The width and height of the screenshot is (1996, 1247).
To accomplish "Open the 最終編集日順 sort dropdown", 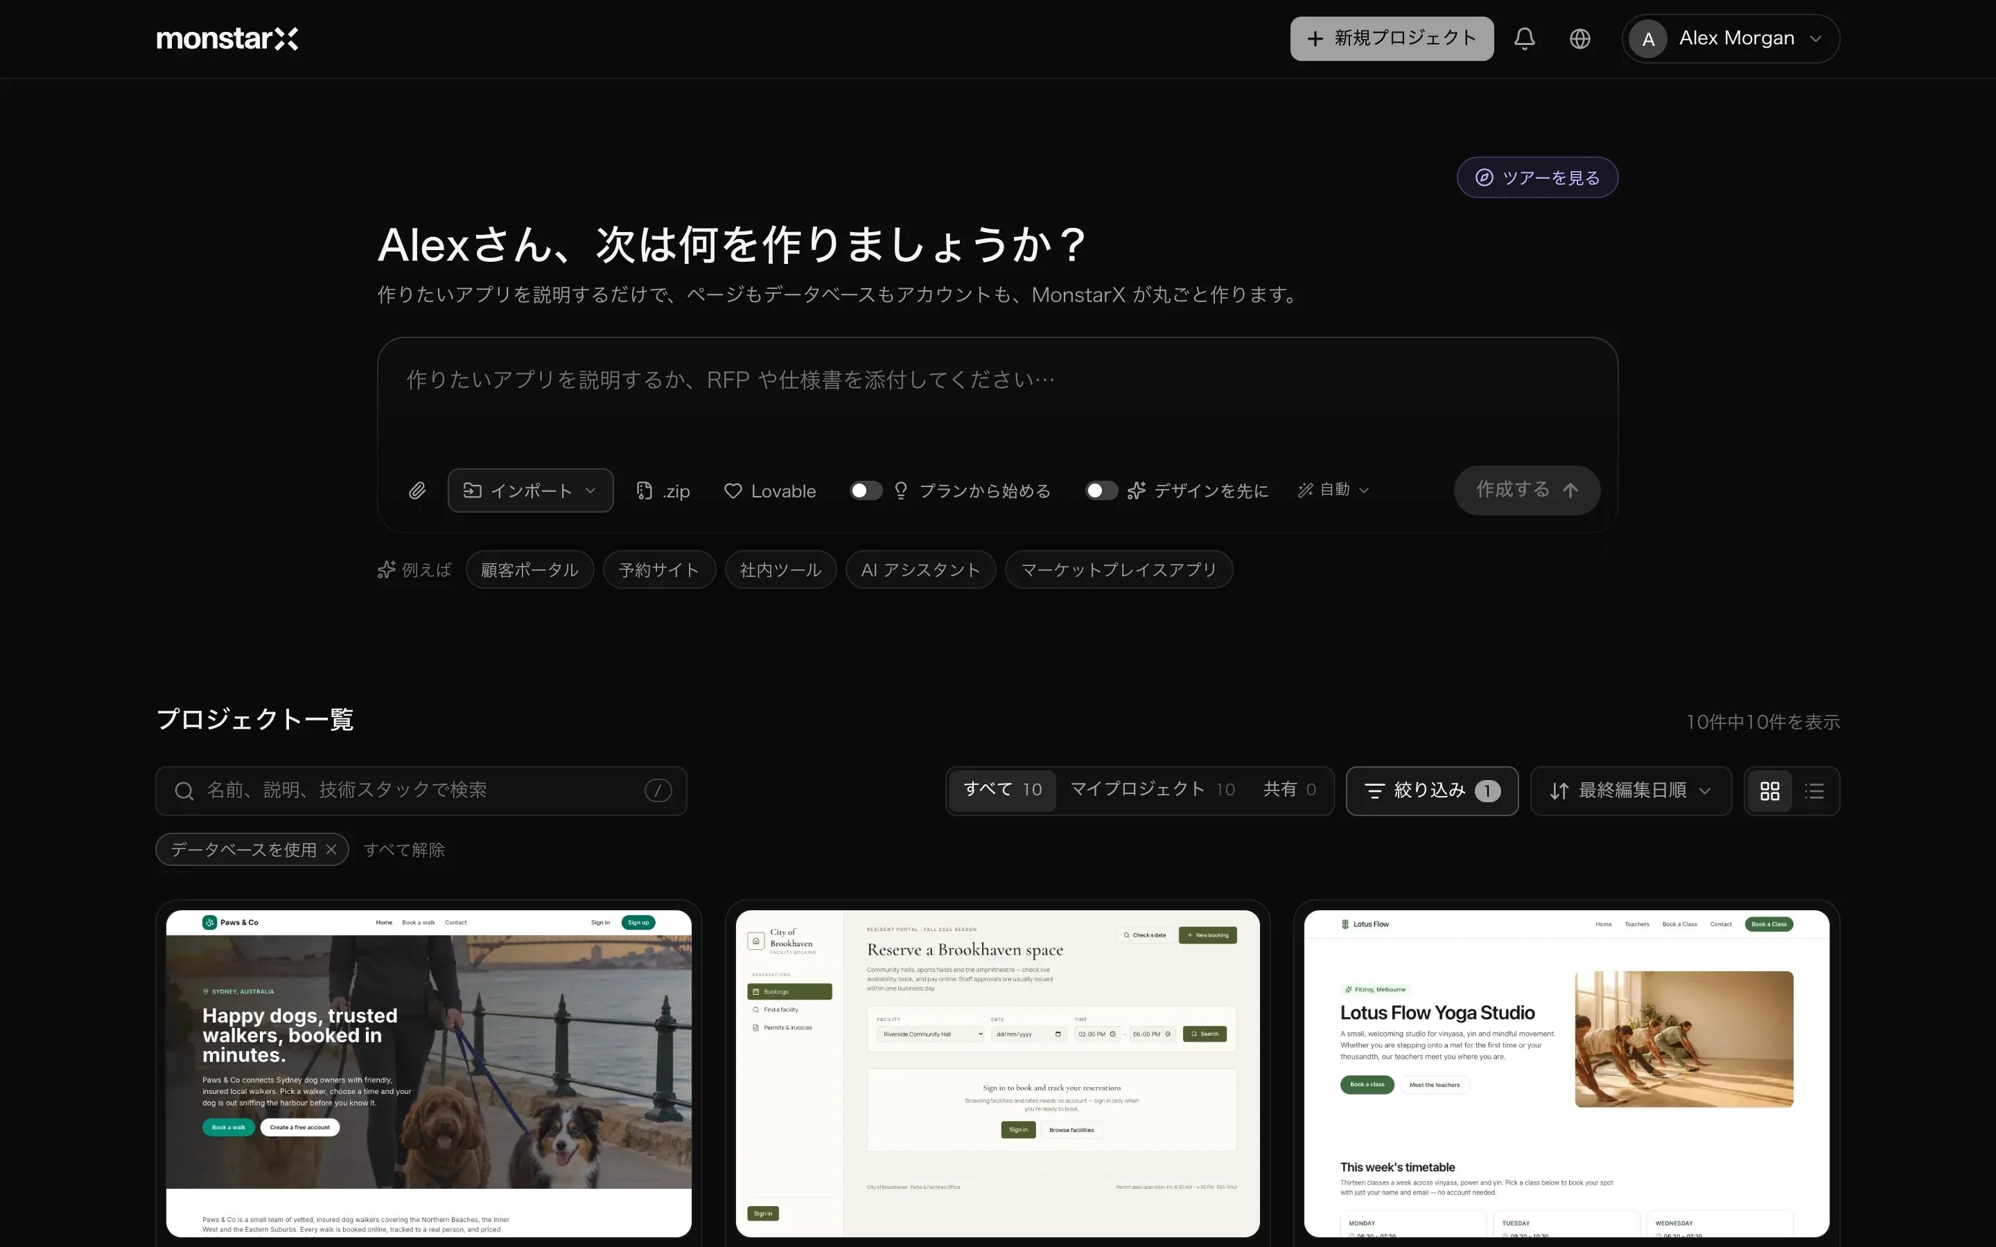I will click(1631, 791).
